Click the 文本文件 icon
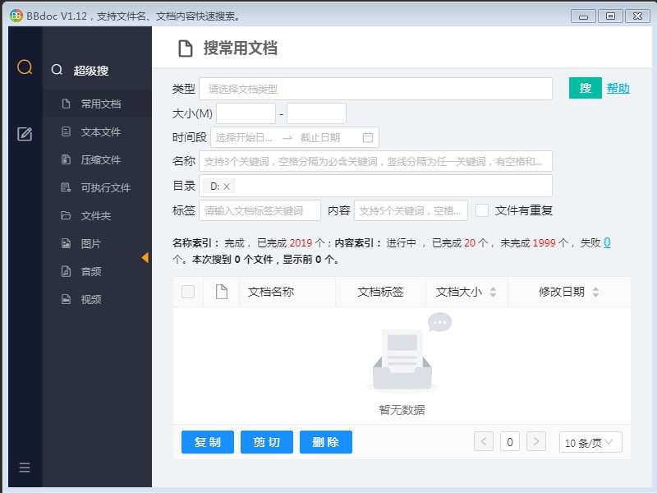This screenshot has height=493, width=657. pyautogui.click(x=66, y=131)
